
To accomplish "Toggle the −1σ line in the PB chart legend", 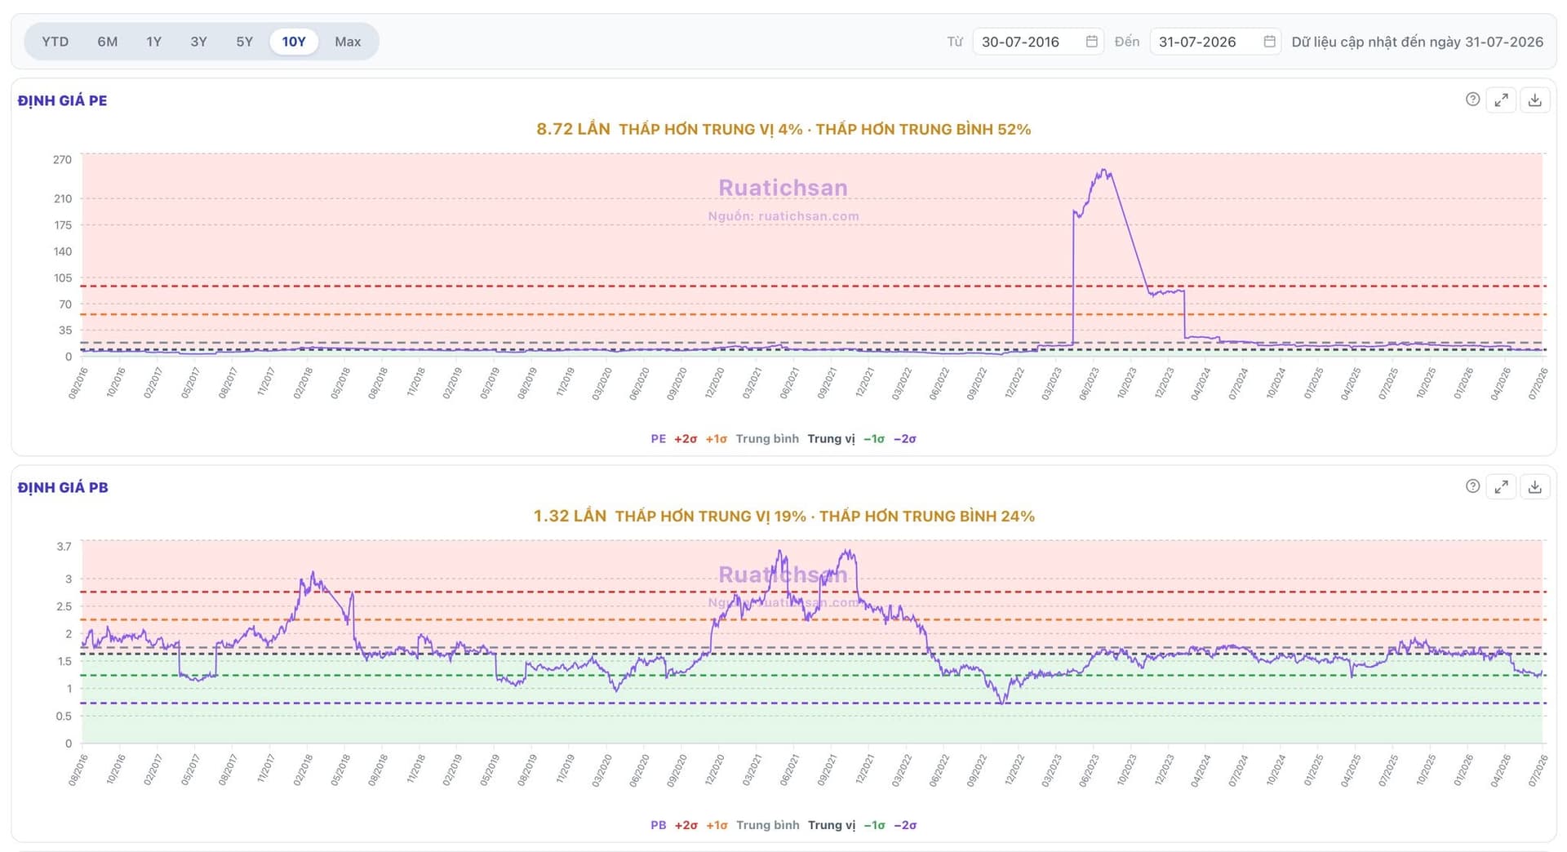I will click(874, 825).
